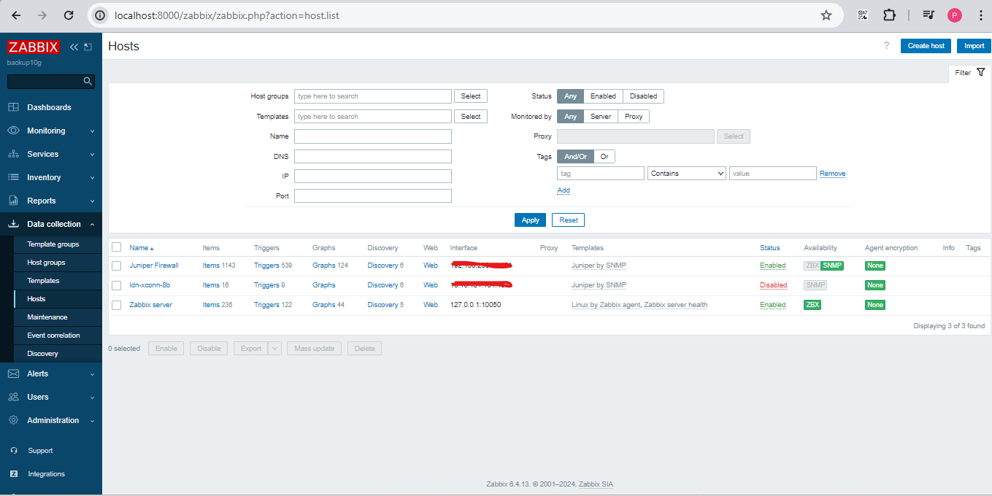Screen dimensions: 992x496
Task: Click the Alerts envelope icon
Action: point(13,373)
